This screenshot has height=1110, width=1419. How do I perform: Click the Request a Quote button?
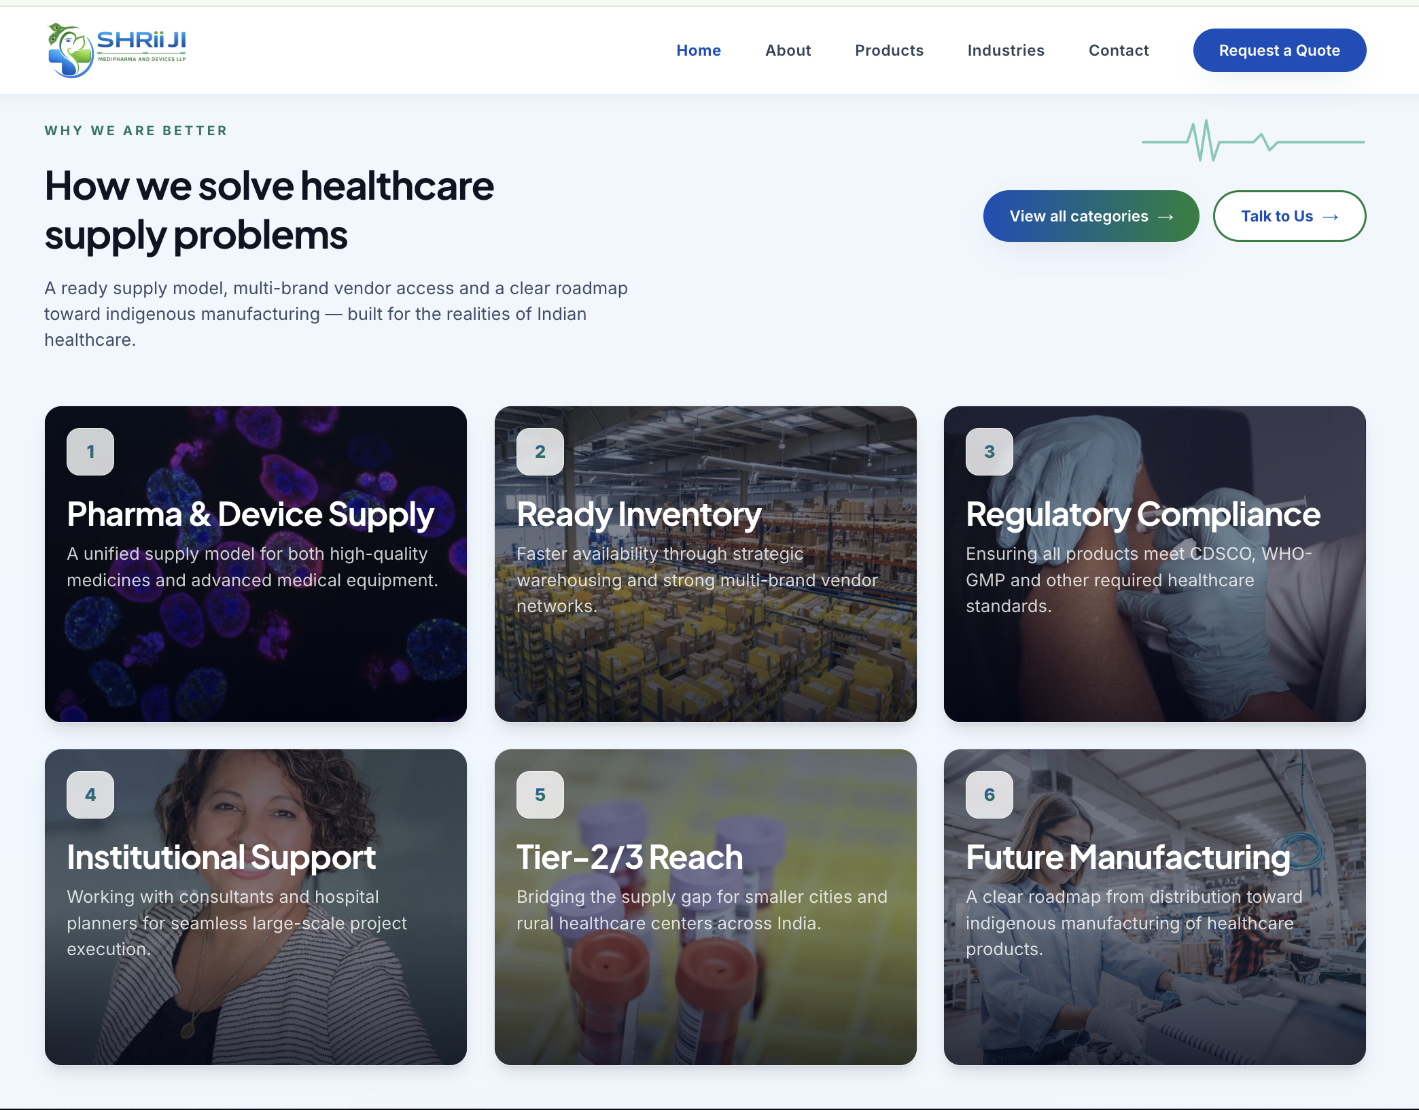(1280, 50)
